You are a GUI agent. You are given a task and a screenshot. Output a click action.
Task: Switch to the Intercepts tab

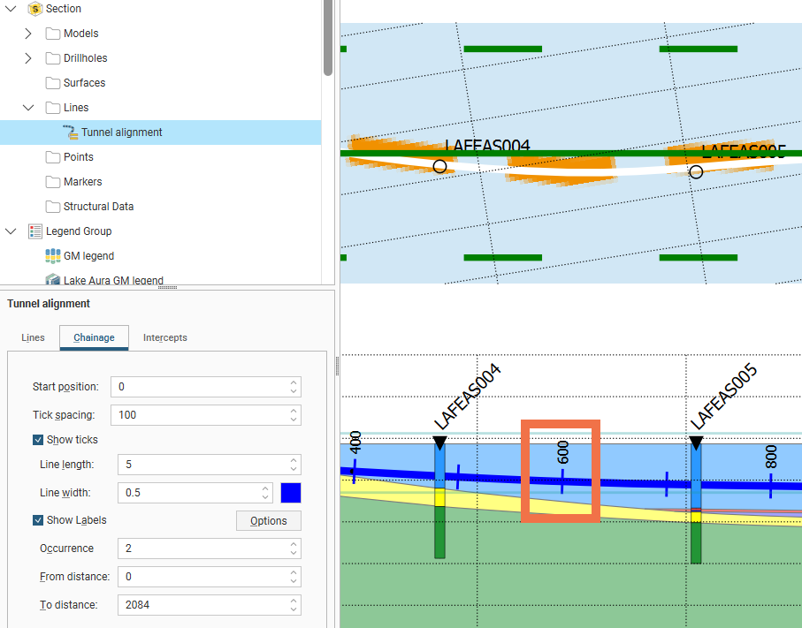164,337
